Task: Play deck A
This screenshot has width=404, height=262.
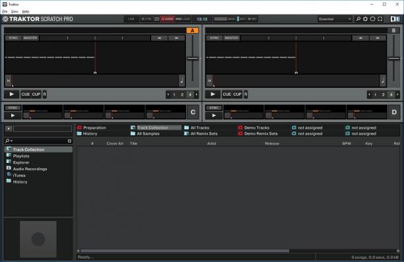Action: (x=12, y=94)
